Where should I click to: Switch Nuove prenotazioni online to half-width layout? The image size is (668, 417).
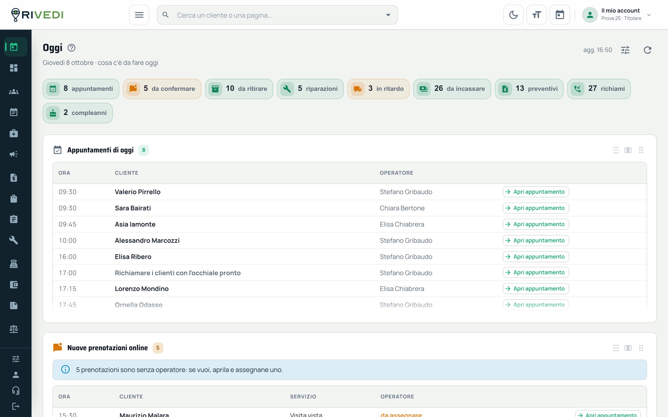pyautogui.click(x=628, y=348)
